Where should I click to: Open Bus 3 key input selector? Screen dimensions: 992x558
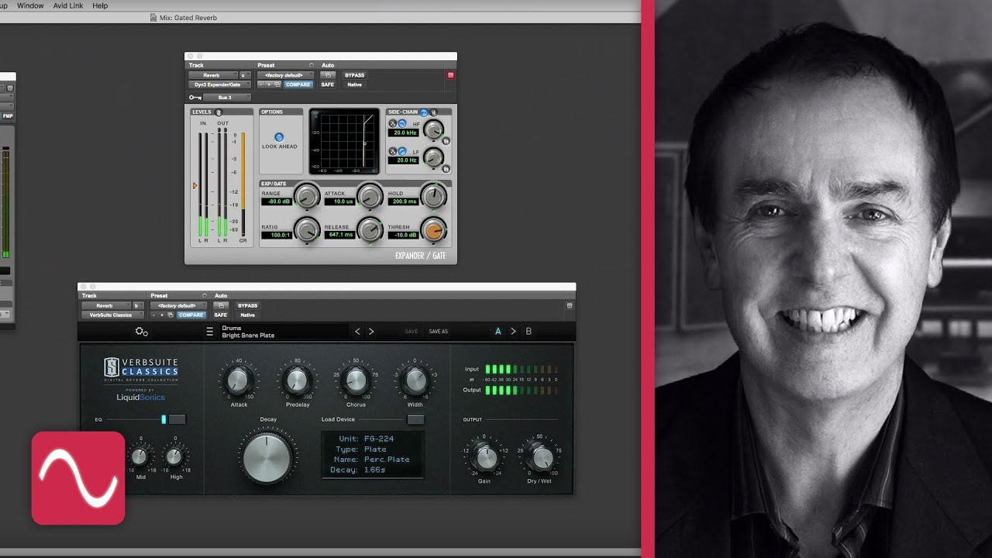227,97
